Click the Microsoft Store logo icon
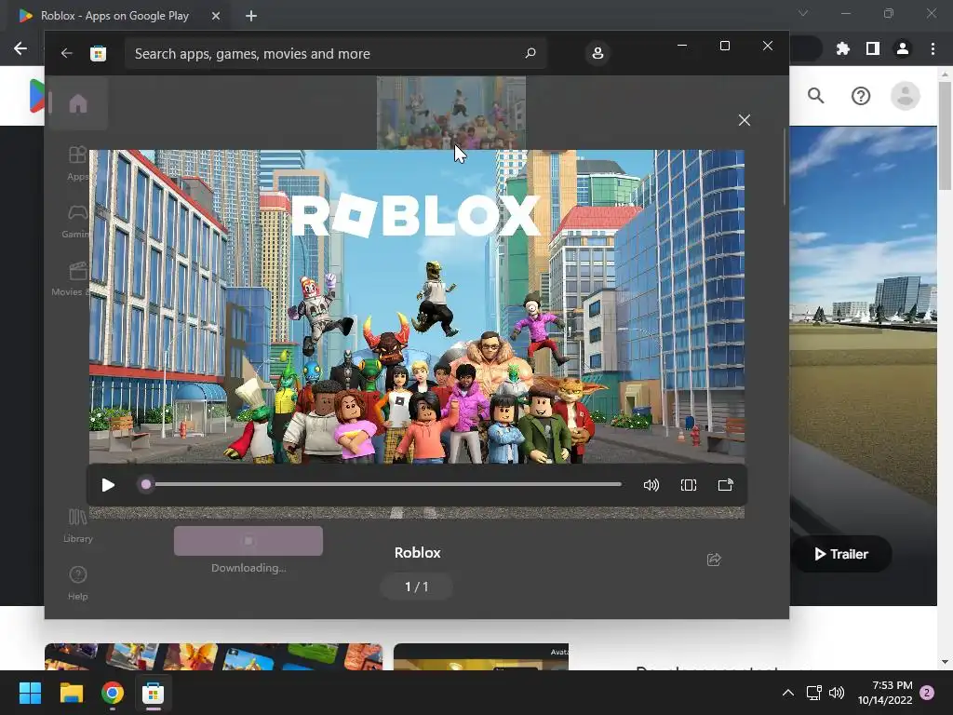The height and width of the screenshot is (715, 953). [98, 53]
